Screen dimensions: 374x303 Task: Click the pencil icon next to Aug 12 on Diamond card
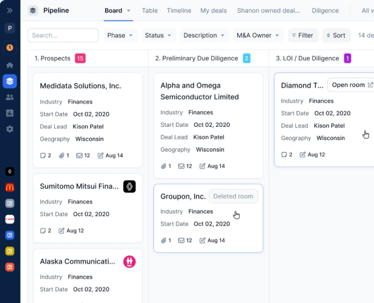[303, 155]
